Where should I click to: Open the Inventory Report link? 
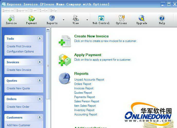click(84, 110)
